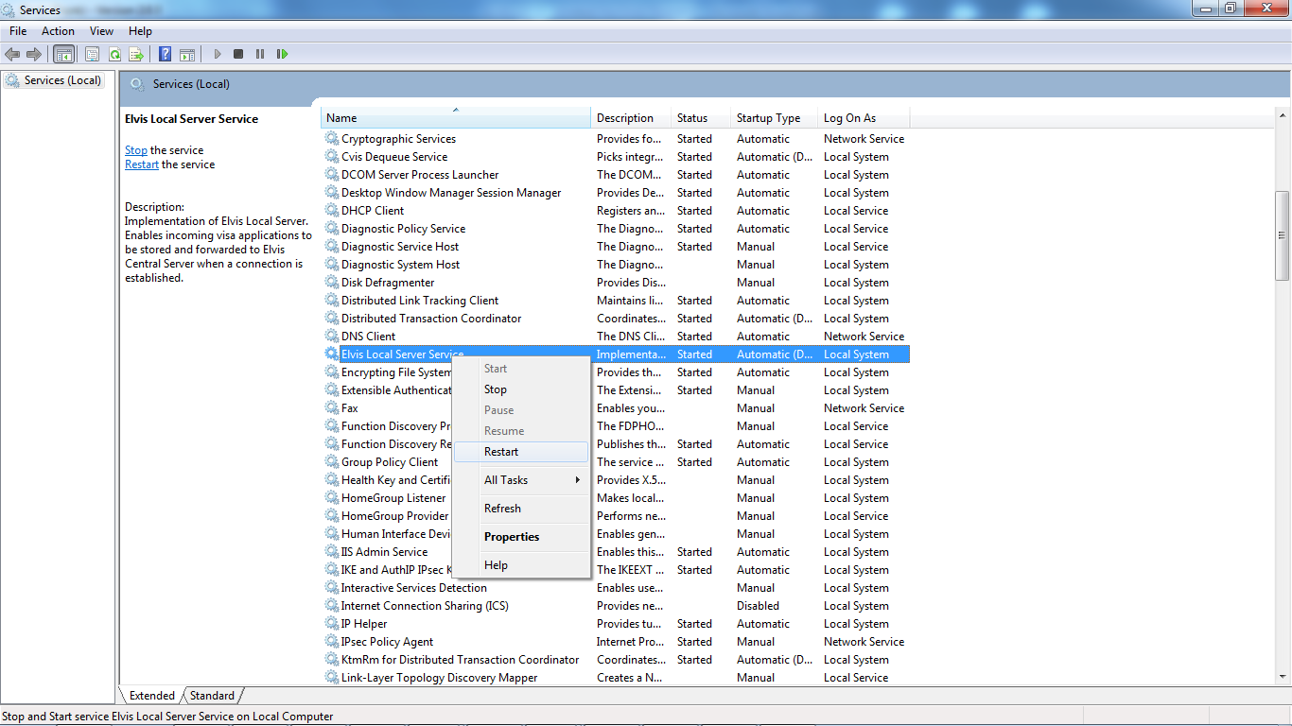Click Disabled startup type of ICS
Image resolution: width=1292 pixels, height=726 pixels.
(x=758, y=606)
